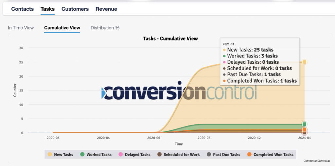Show the Distribution % view
The height and width of the screenshot is (166, 335).
(x=105, y=28)
